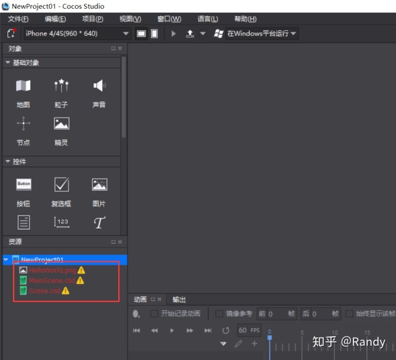Open the 在Windows平台运行 platform dropdown
This screenshot has width=396, height=360.
(x=261, y=34)
